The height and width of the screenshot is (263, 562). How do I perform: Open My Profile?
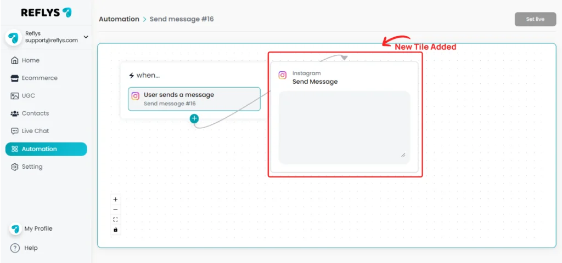(x=38, y=228)
